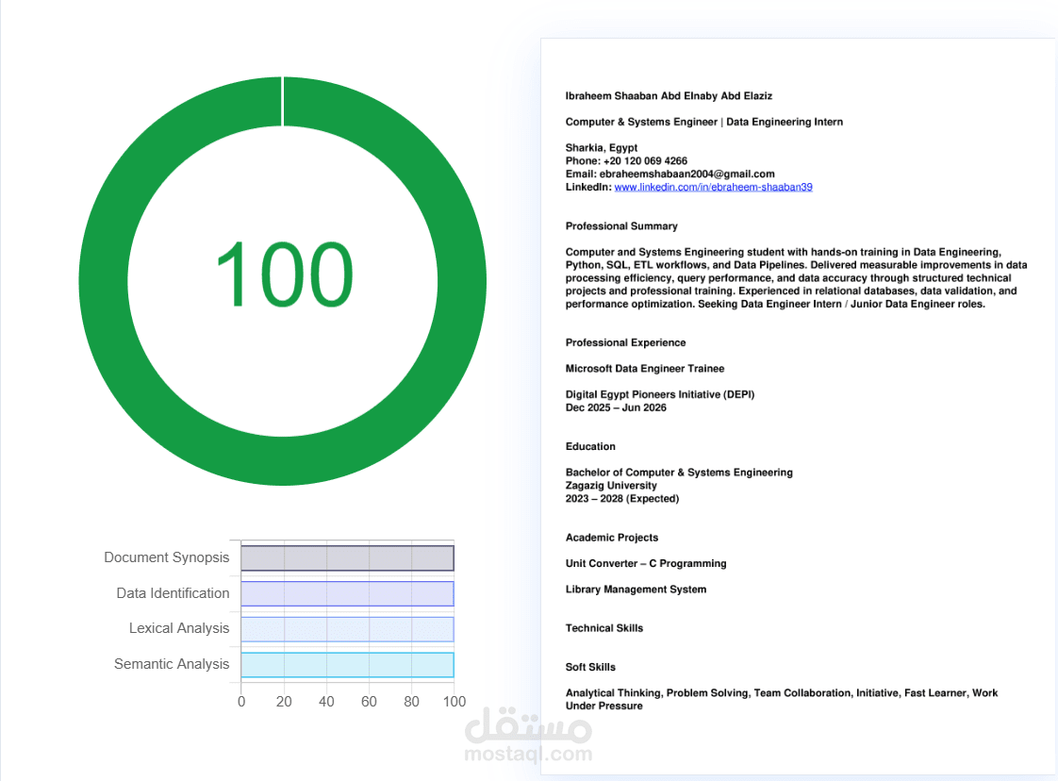This screenshot has height=781, width=1058.
Task: Select the Document Synopsis label
Action: click(167, 557)
